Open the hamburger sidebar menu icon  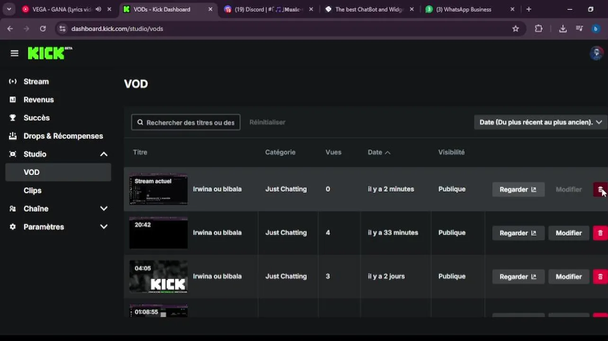(14, 54)
